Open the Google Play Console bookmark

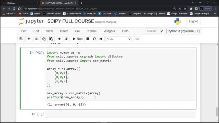coord(154,14)
